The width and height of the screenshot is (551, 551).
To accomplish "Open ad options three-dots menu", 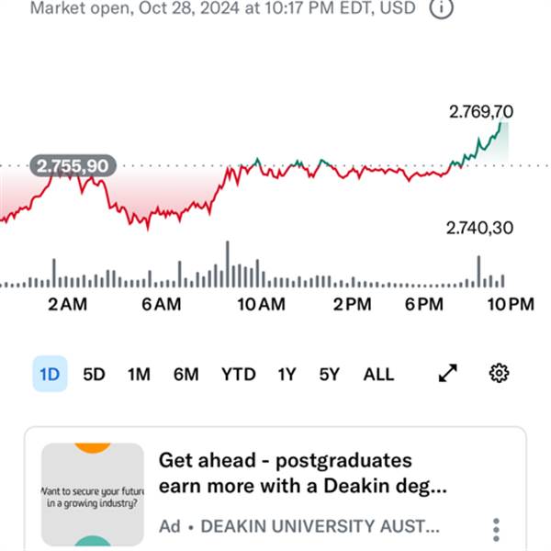I will pos(496,530).
